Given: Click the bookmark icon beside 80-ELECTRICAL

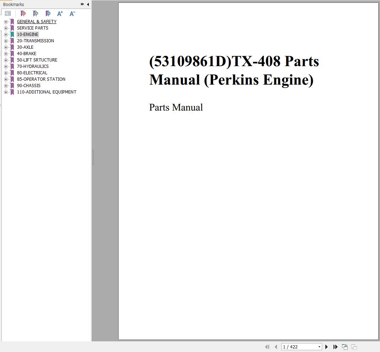Looking at the screenshot, I should tap(12, 73).
